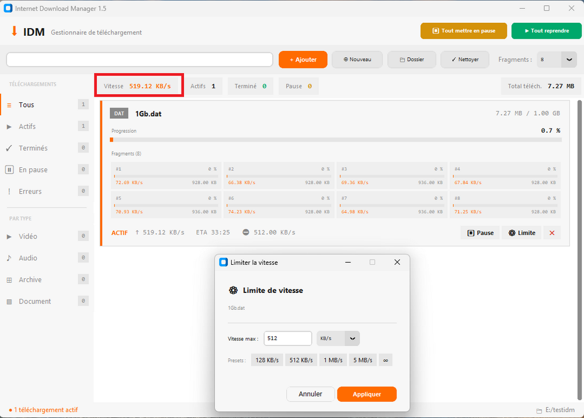Click the Pause 0 stat chip
Image resolution: width=584 pixels, height=418 pixels.
point(298,86)
